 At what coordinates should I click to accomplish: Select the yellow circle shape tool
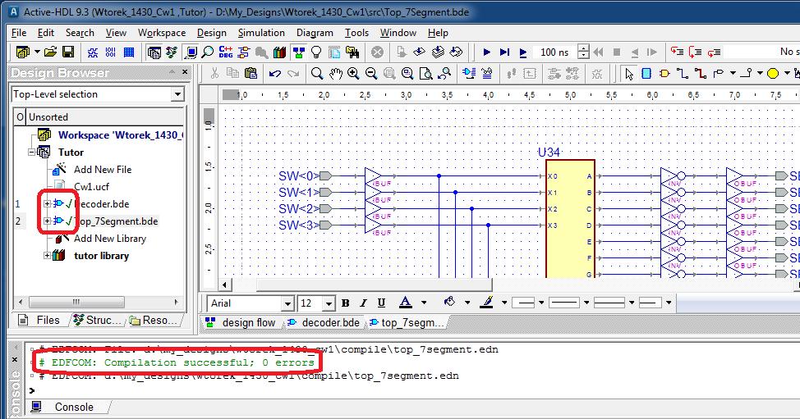(x=773, y=74)
